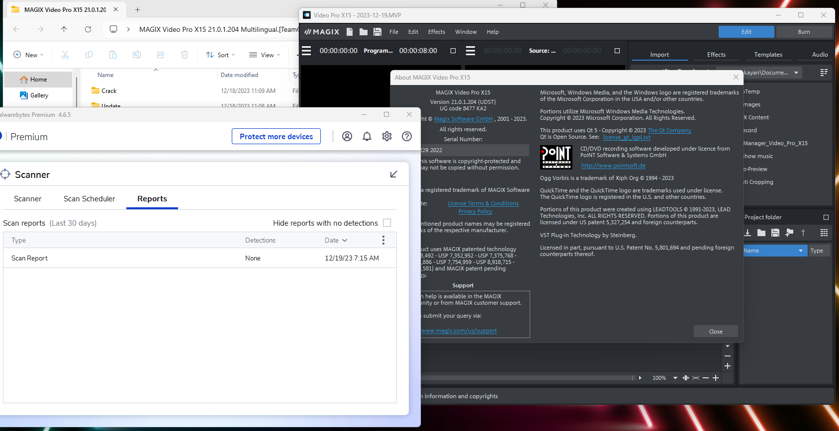Switch to the Scan Scheduler tab
This screenshot has height=431, width=839.
[90, 198]
